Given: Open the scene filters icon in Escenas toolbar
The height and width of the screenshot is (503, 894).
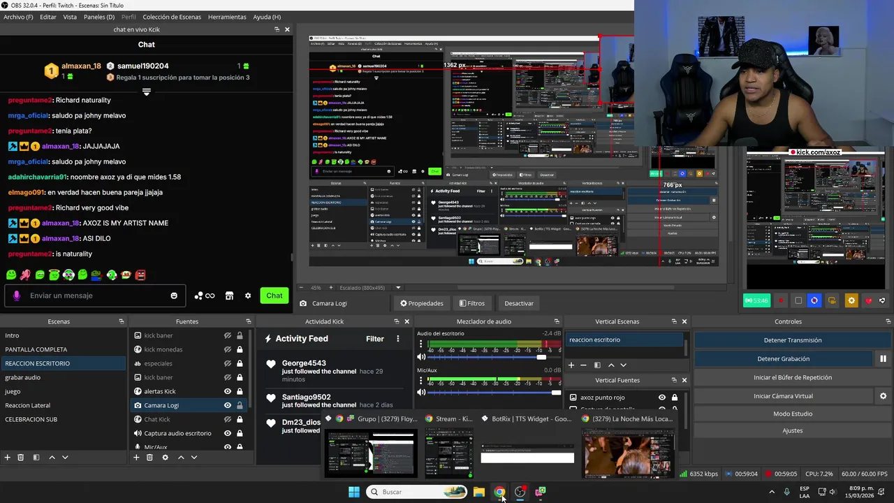Looking at the screenshot, I should pos(36,458).
